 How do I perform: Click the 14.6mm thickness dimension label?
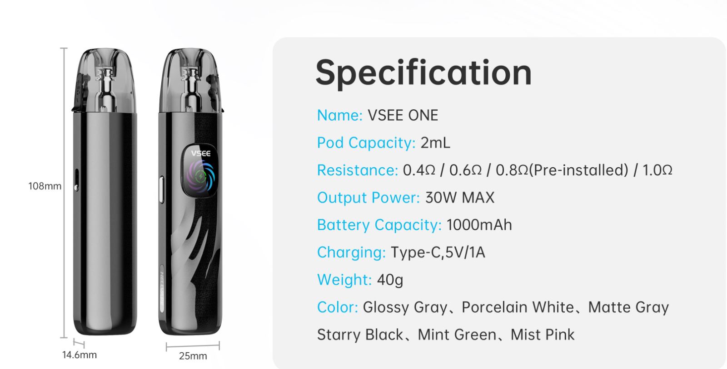tap(80, 355)
